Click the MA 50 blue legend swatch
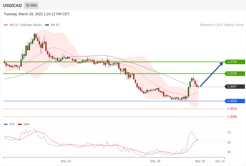Image resolution: width=246 pixels, height=166 pixels. (47, 25)
